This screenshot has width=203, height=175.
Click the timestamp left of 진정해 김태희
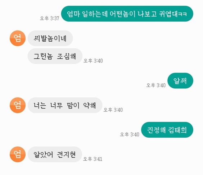130,134
